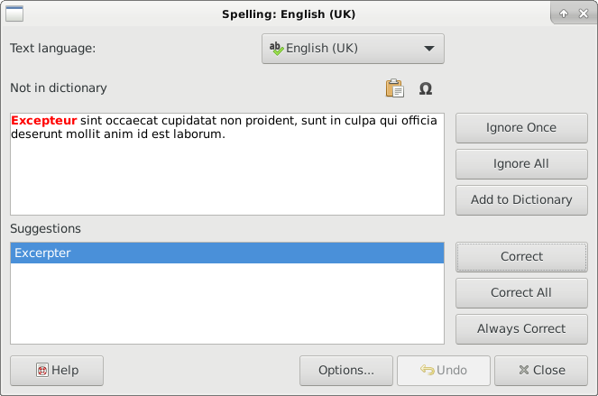Open Special Characters omega icon
Image resolution: width=598 pixels, height=396 pixels.
426,88
